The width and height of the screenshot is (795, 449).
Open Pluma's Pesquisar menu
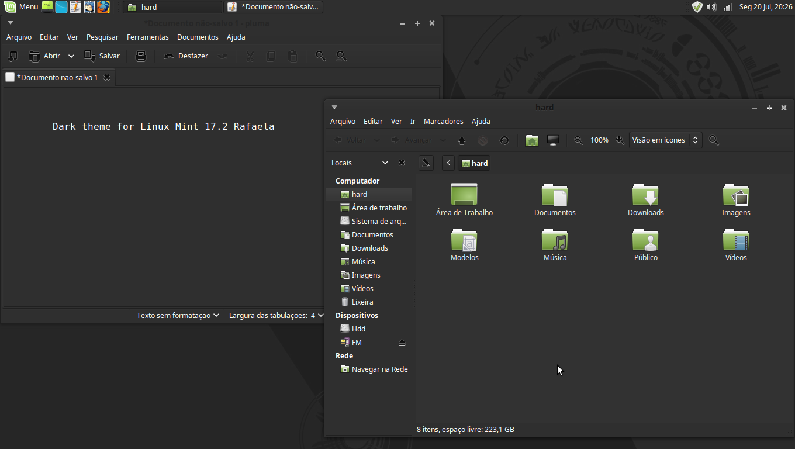(102, 37)
